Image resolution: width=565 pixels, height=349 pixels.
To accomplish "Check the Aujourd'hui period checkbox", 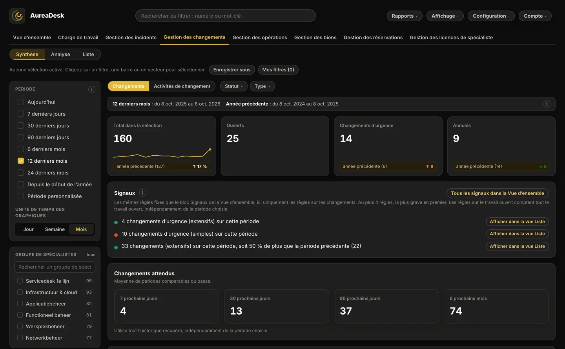I will 21,102.
